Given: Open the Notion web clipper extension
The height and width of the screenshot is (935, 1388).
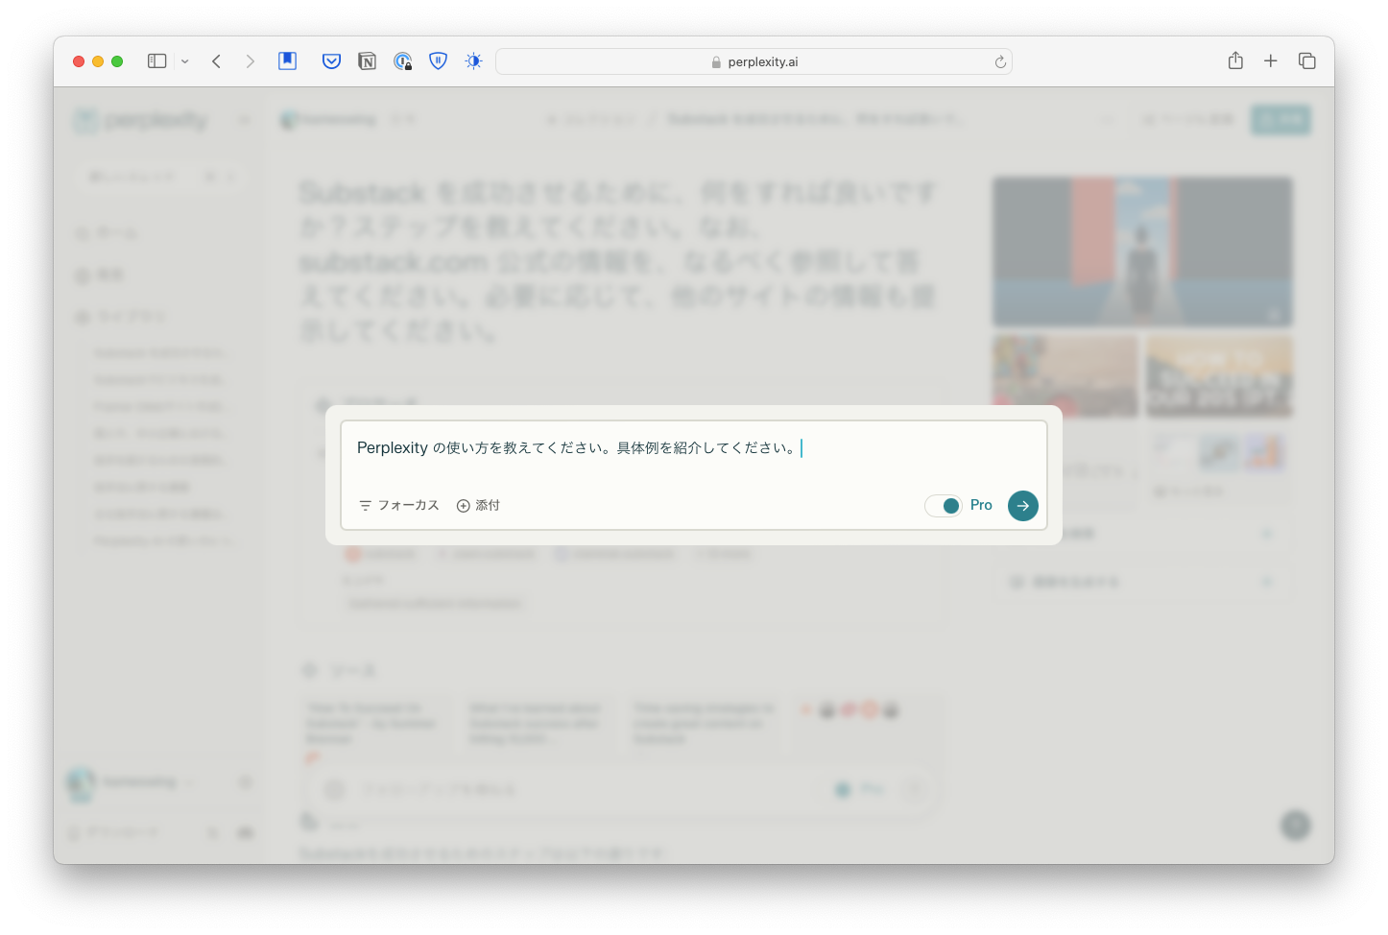Looking at the screenshot, I should [367, 61].
